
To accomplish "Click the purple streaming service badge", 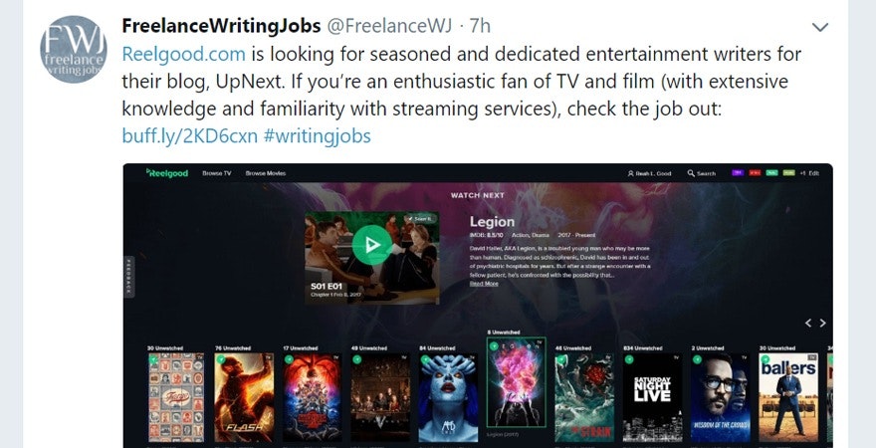I will 738,173.
